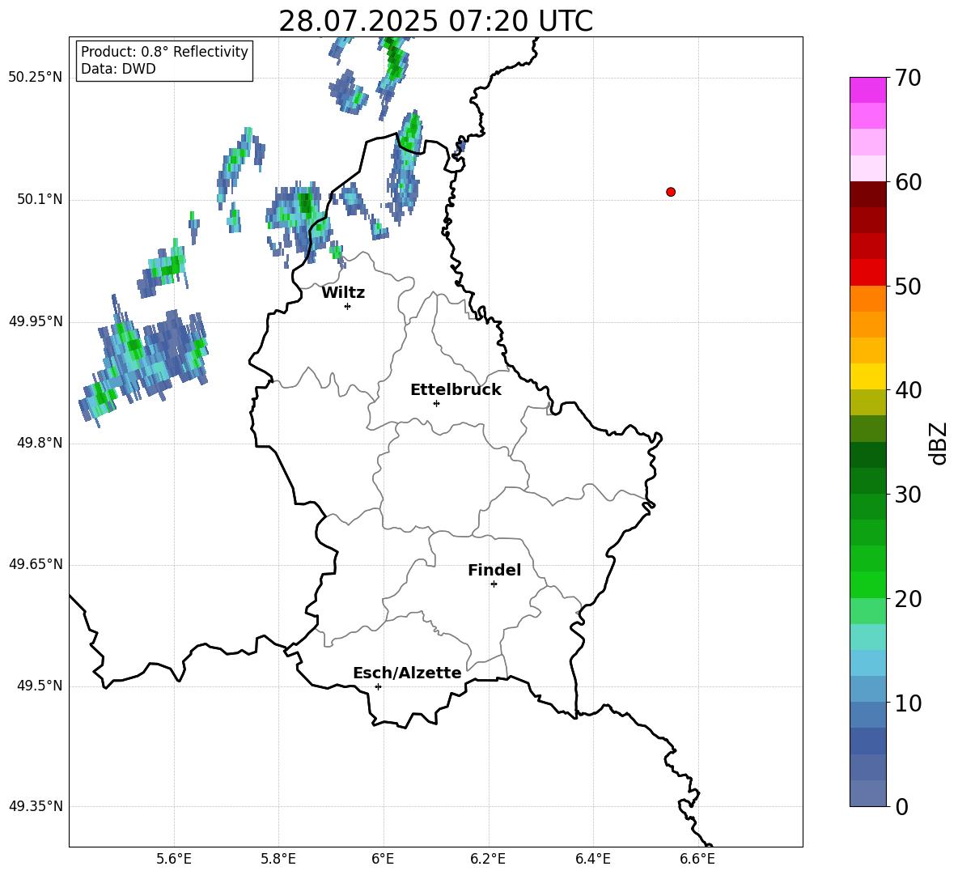The height and width of the screenshot is (875, 958).
Task: Click the 49.65°N latitude label
Action: click(x=36, y=564)
